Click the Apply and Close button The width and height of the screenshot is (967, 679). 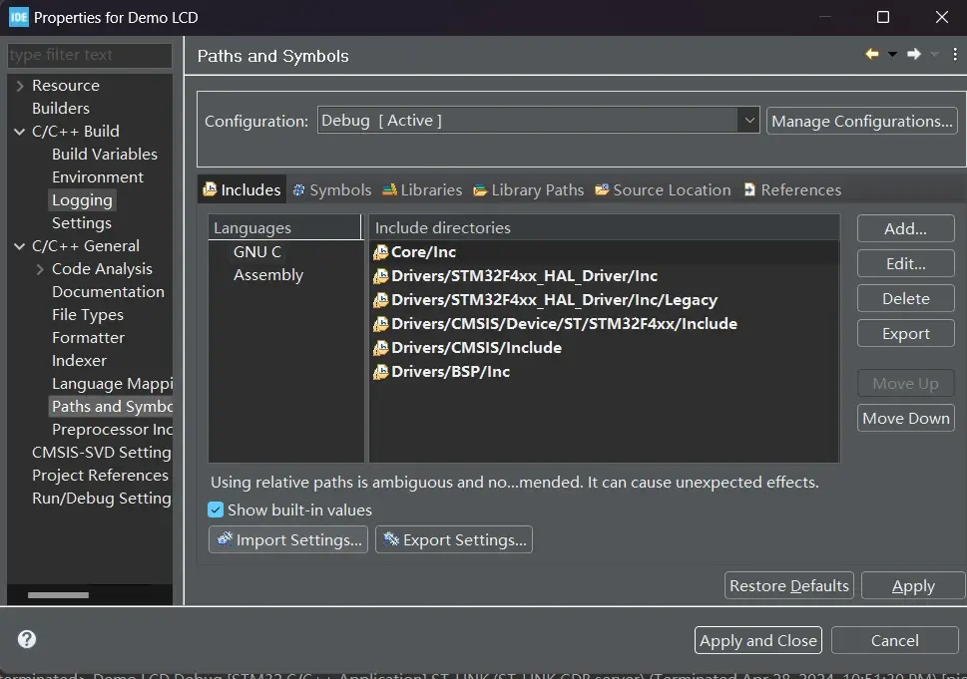[758, 640]
